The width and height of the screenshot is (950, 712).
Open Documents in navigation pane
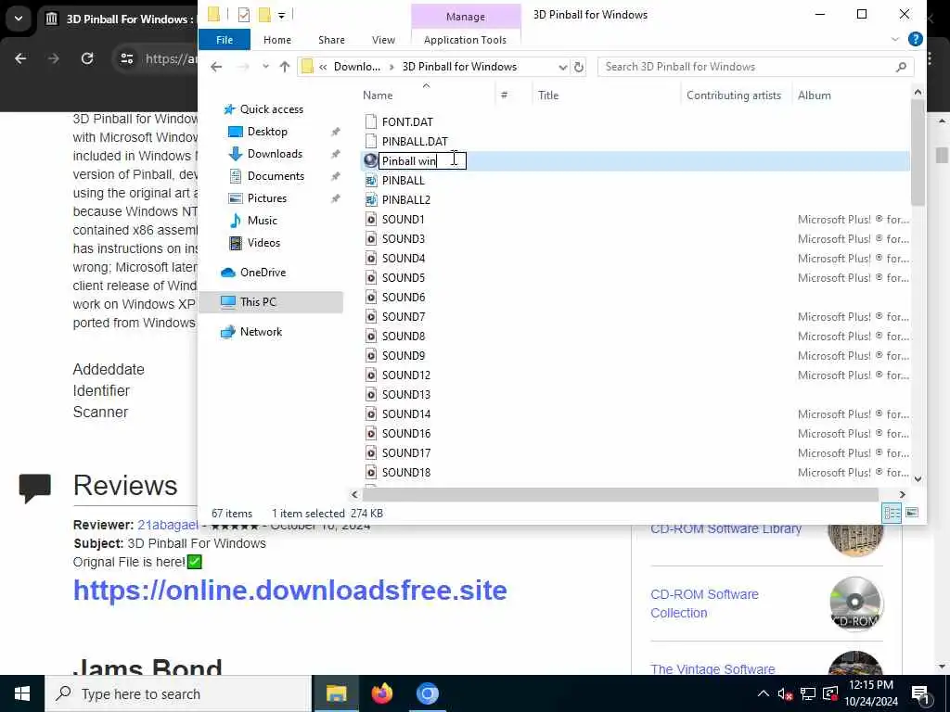pos(276,176)
